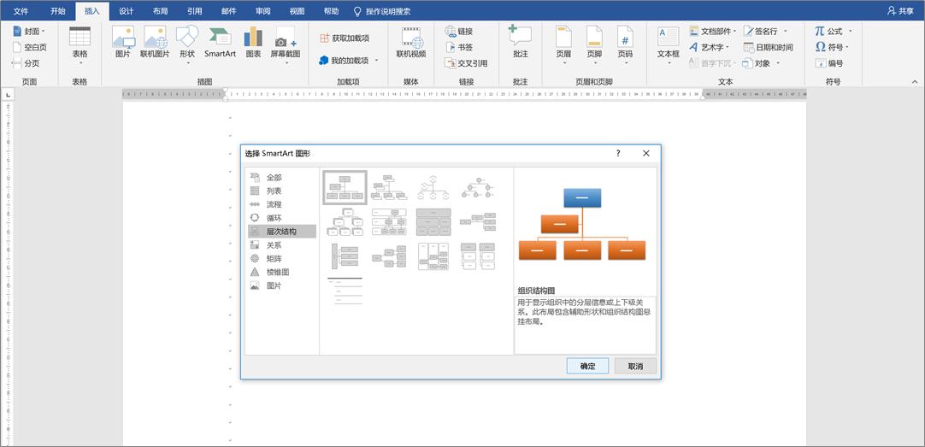Confirm with the 确定 button
The image size is (925, 447).
pyautogui.click(x=587, y=366)
